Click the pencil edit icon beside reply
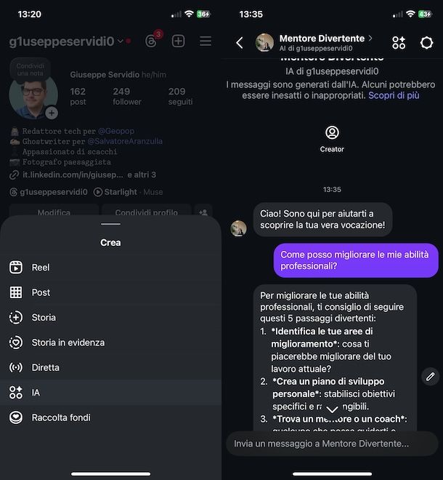This screenshot has height=480, width=443. [x=430, y=376]
